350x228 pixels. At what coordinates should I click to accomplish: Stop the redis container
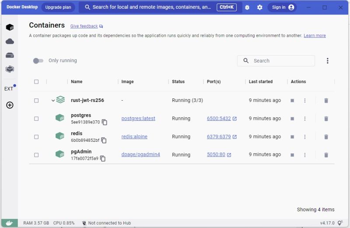tap(292, 137)
